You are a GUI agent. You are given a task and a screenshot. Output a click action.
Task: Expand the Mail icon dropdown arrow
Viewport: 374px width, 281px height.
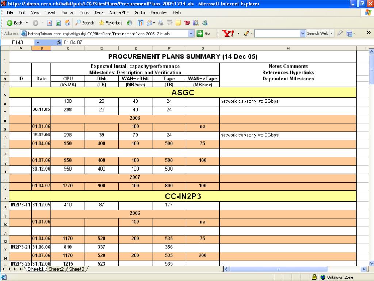[154, 23]
